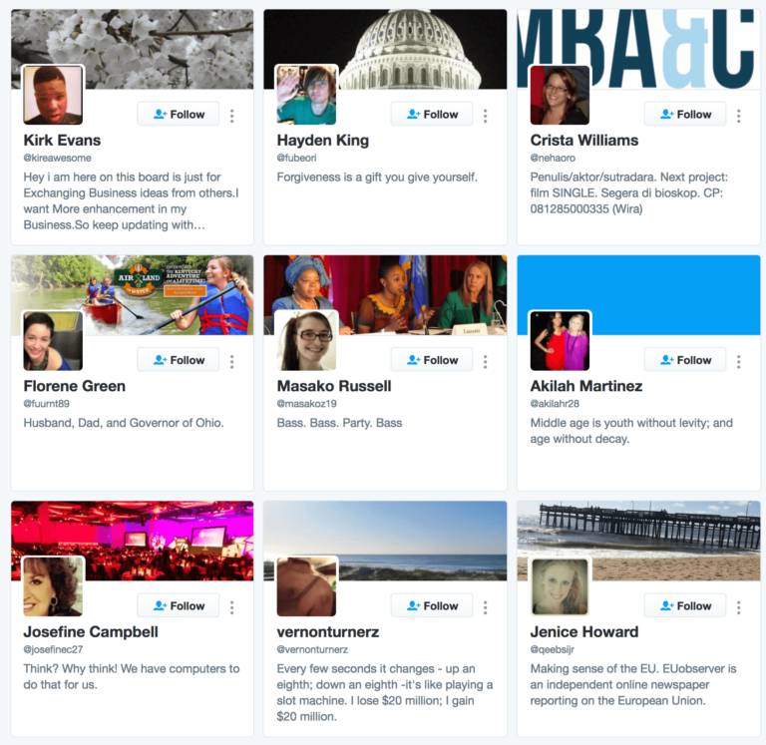Image resolution: width=766 pixels, height=745 pixels.
Task: Open more options for Kirk Evans
Action: click(232, 116)
